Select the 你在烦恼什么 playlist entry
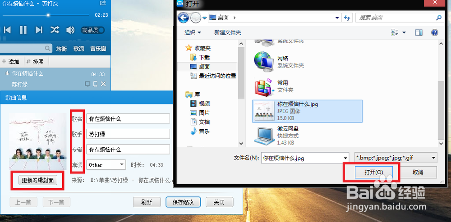Viewport: 451px width, 222px height. click(55, 79)
